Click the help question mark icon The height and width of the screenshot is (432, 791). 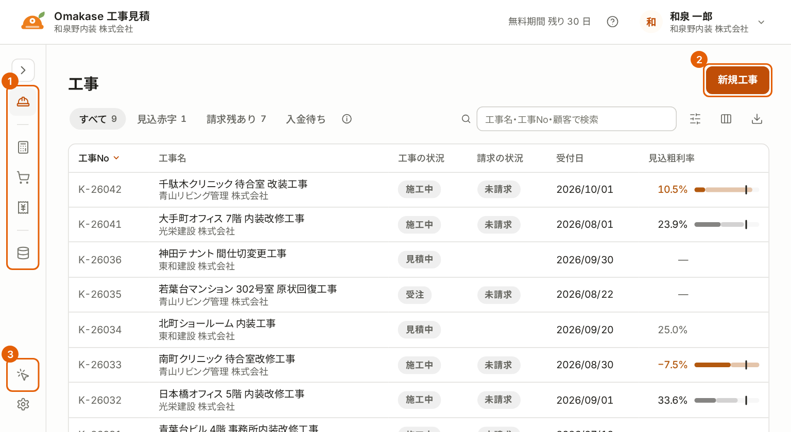click(612, 22)
